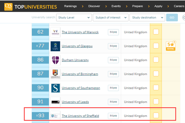
Task: Click the search icon beside the GO button
Action: (x=183, y=18)
